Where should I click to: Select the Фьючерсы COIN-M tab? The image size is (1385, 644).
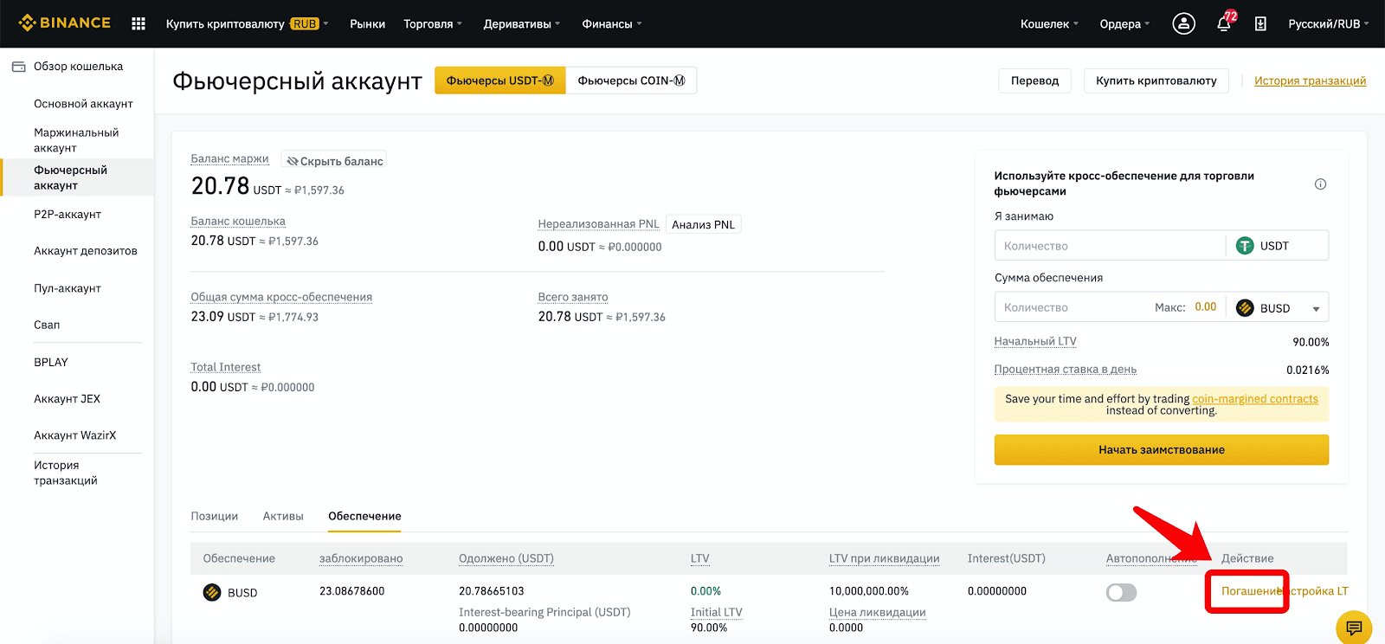tap(631, 80)
